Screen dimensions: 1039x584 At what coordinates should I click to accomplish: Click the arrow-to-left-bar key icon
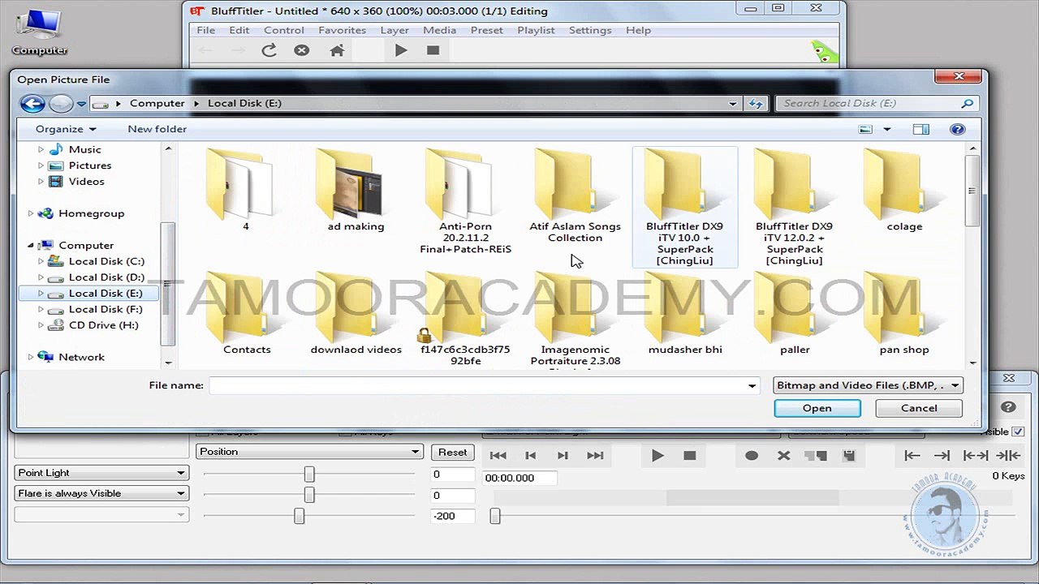912,456
